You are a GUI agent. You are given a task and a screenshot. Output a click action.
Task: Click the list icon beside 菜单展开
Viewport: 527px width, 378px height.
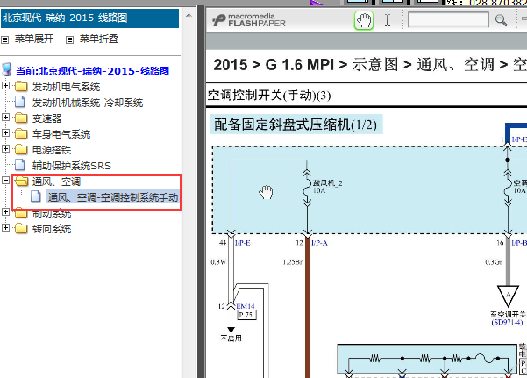[4, 40]
